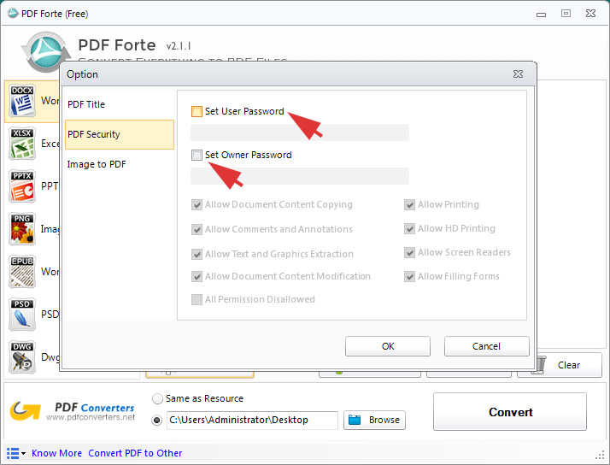
Task: Toggle Allow Screen Readers checkbox
Action: pos(409,252)
